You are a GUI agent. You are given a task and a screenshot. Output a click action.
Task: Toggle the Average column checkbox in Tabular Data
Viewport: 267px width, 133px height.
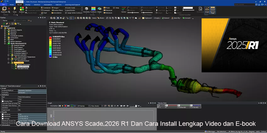coord(191,105)
